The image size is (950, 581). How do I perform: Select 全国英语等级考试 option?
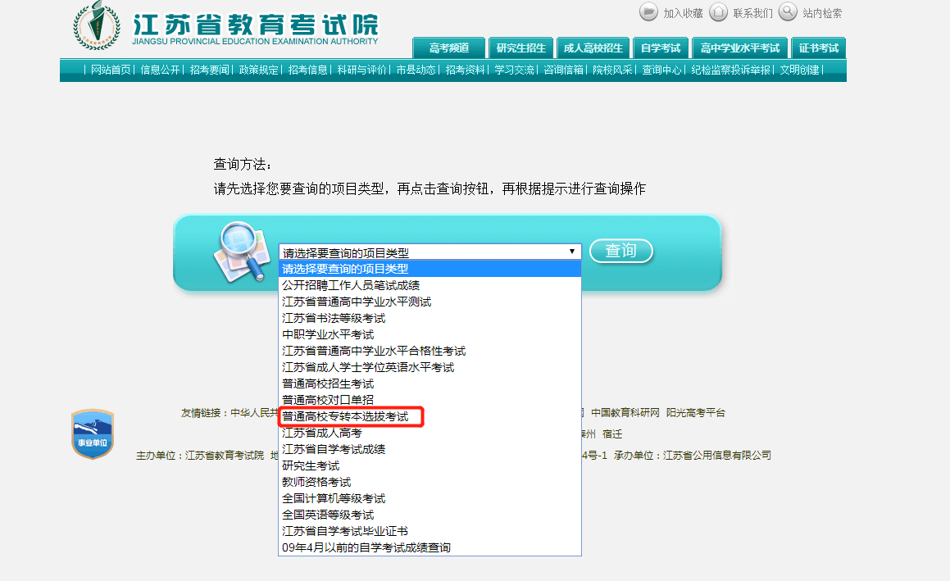click(x=430, y=515)
